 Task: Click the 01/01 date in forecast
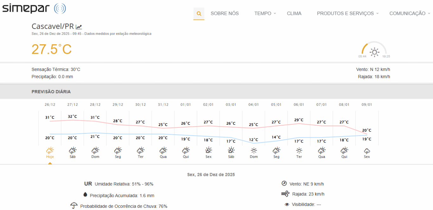pos(186,105)
